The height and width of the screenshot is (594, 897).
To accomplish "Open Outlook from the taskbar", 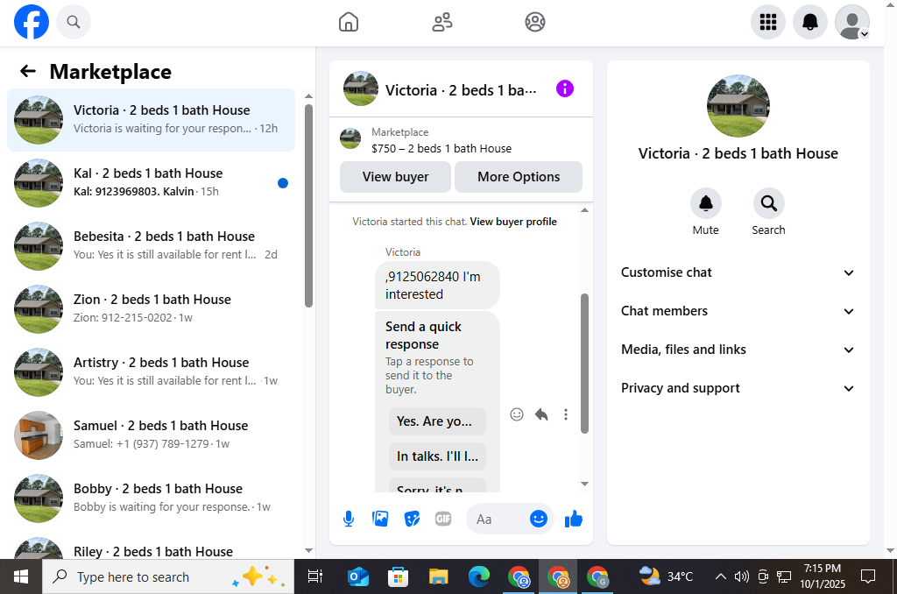I will click(358, 576).
